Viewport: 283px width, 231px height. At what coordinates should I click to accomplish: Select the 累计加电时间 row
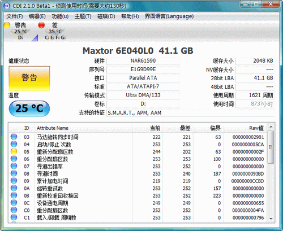point(138,181)
